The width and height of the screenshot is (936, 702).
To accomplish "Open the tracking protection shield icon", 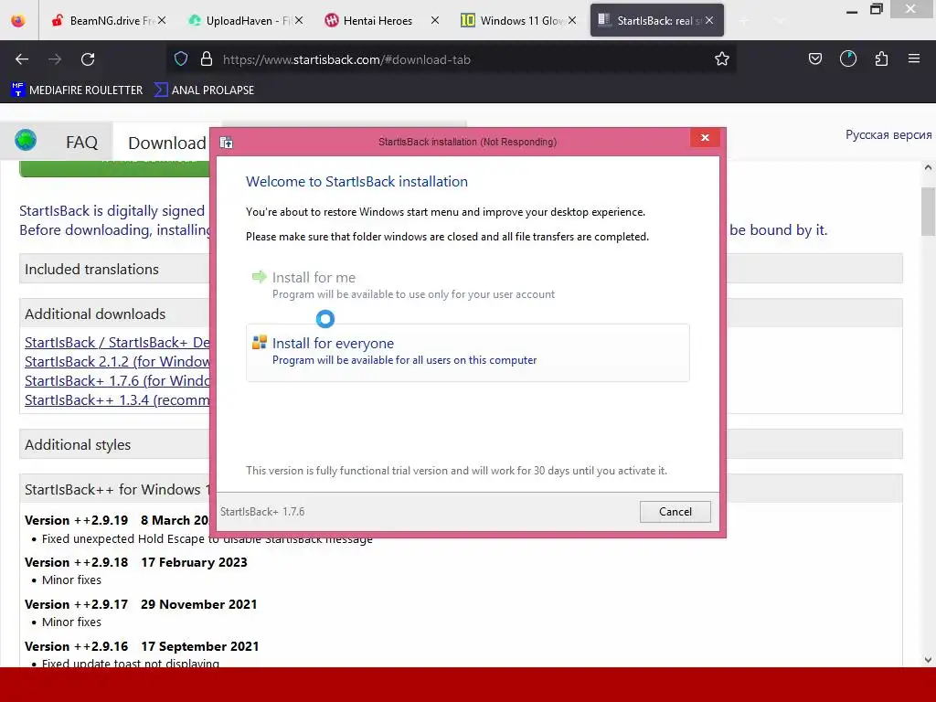I will (x=181, y=58).
